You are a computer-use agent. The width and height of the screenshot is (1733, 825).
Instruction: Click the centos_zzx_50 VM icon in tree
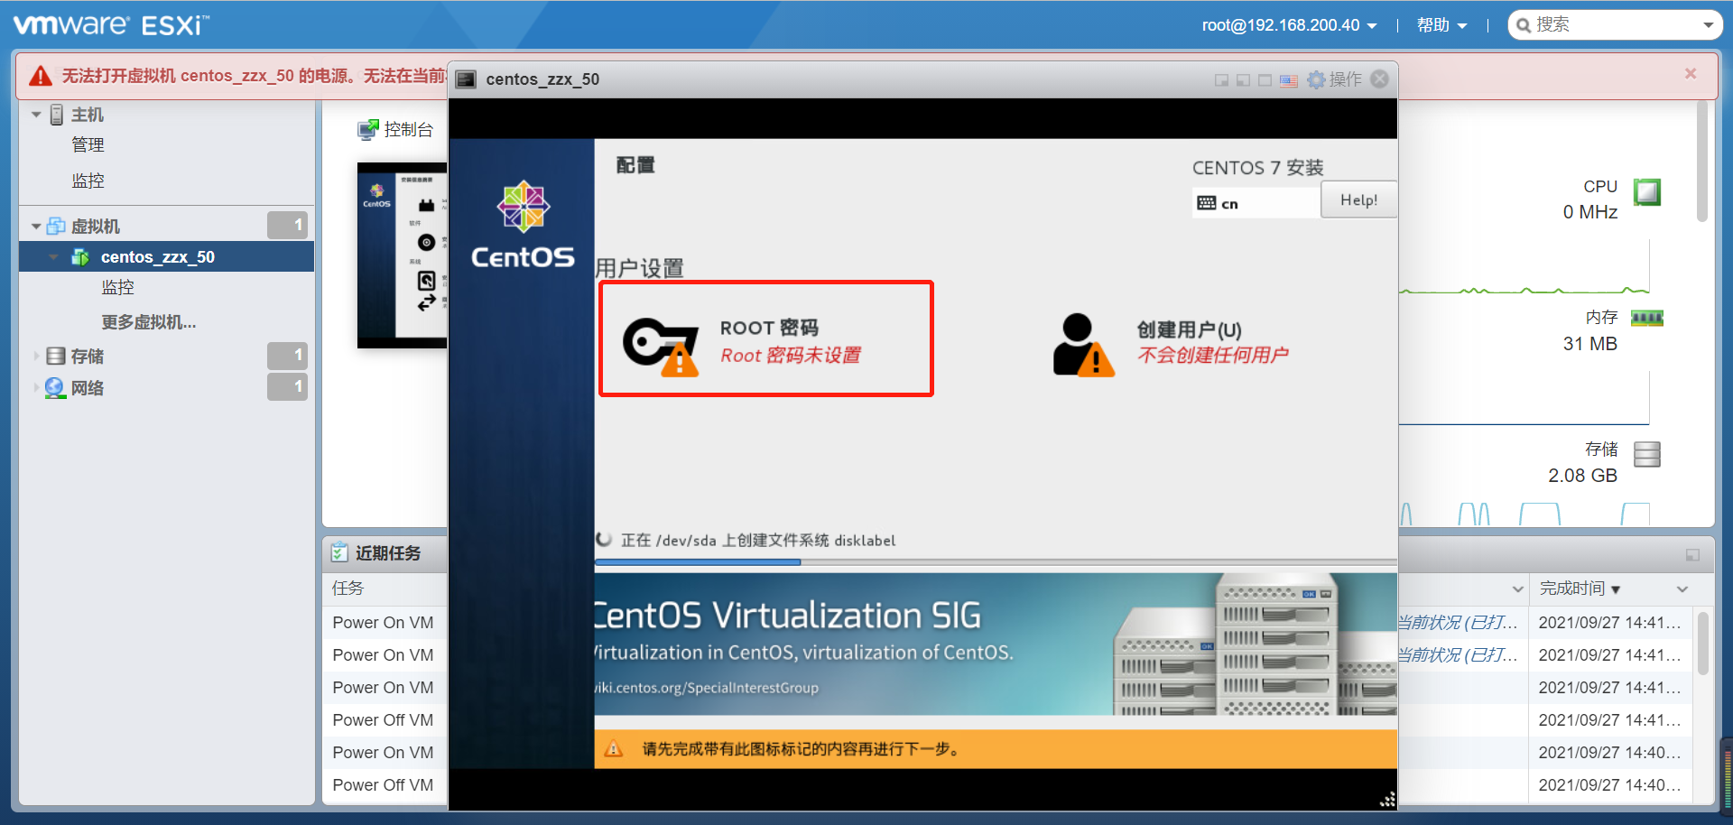(x=80, y=257)
